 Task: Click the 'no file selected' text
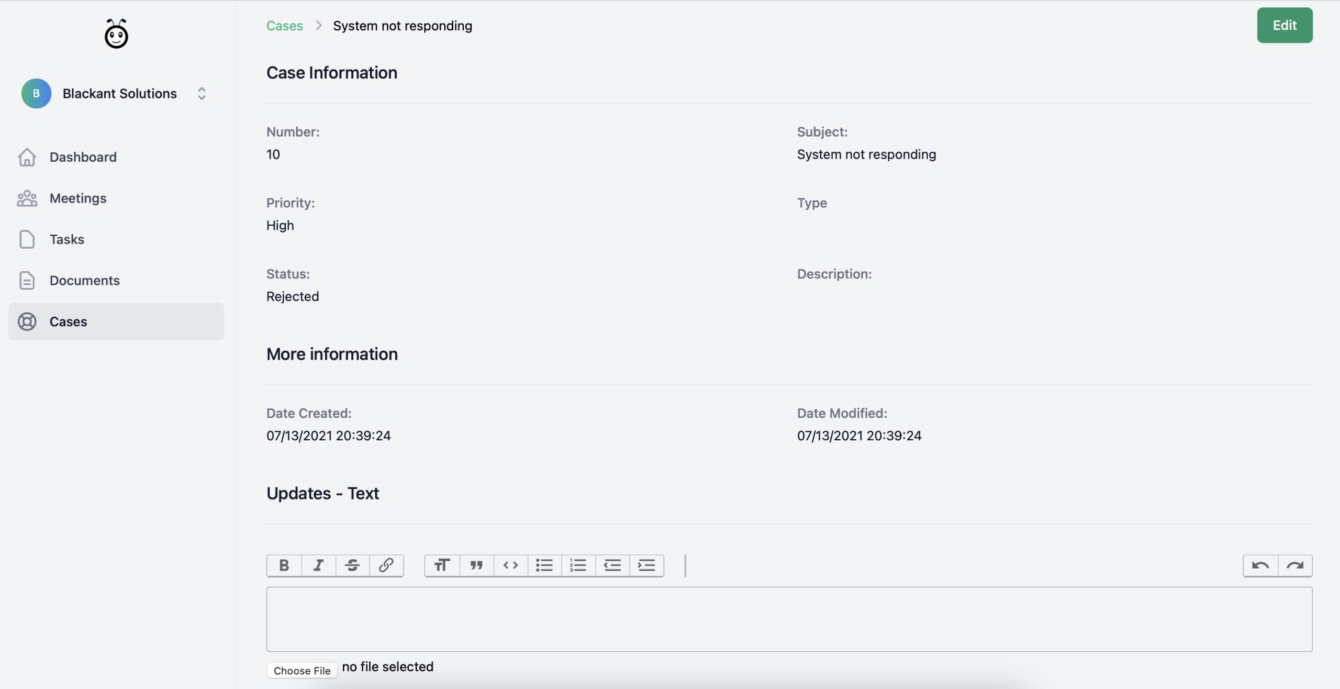coord(387,666)
